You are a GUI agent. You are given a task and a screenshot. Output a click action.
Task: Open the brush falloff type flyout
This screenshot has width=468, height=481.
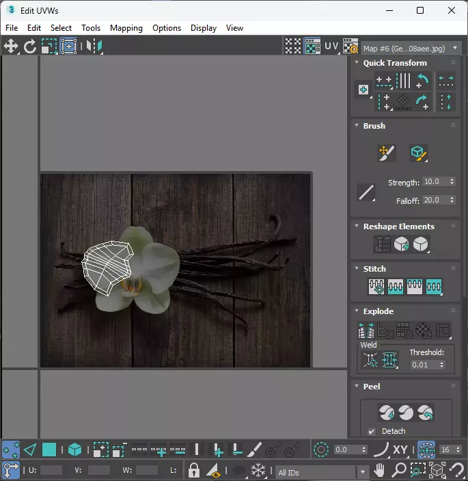pyautogui.click(x=366, y=192)
